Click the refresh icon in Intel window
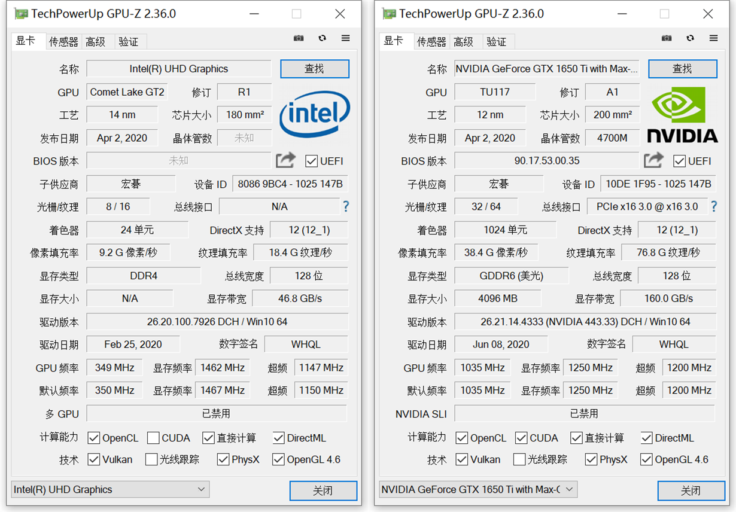This screenshot has height=512, width=736. [323, 38]
